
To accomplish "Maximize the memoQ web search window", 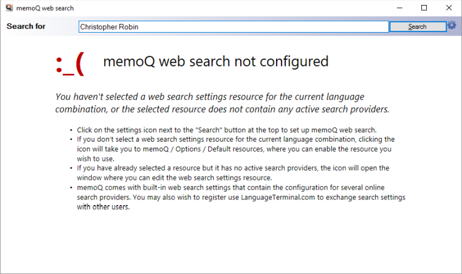I will [424, 8].
